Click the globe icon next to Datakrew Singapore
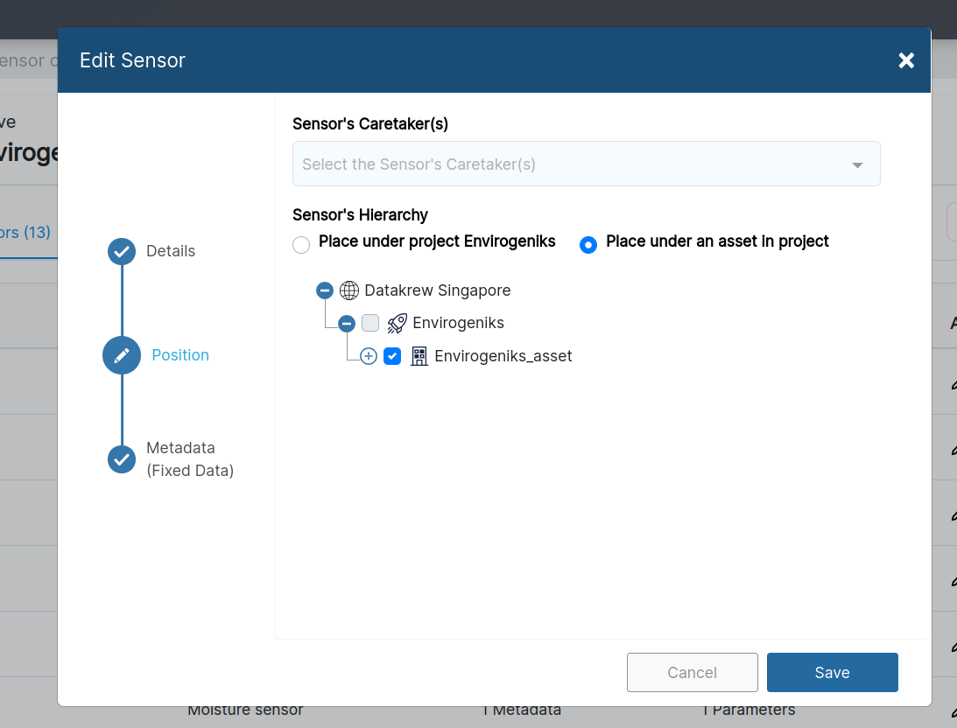The image size is (957, 728). pyautogui.click(x=349, y=290)
